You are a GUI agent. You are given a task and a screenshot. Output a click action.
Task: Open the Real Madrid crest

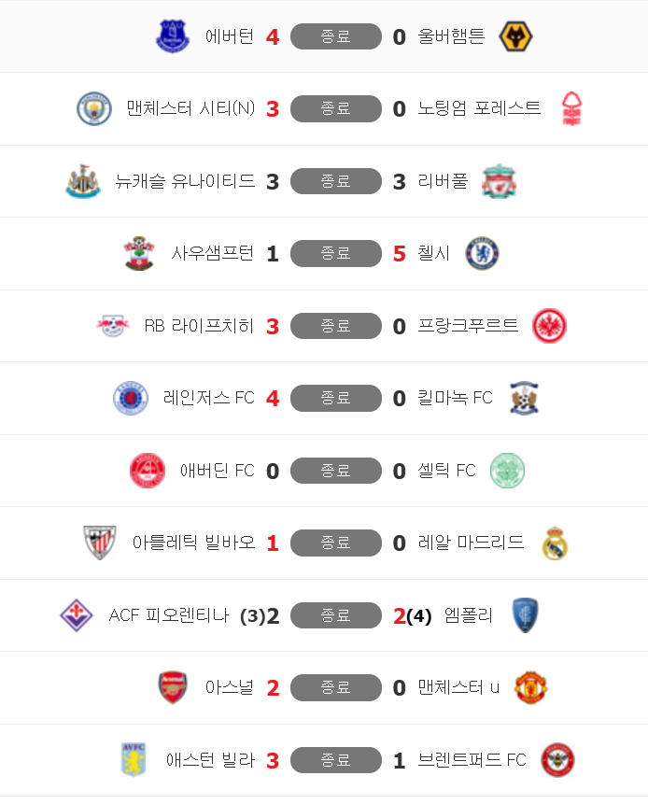click(x=555, y=543)
